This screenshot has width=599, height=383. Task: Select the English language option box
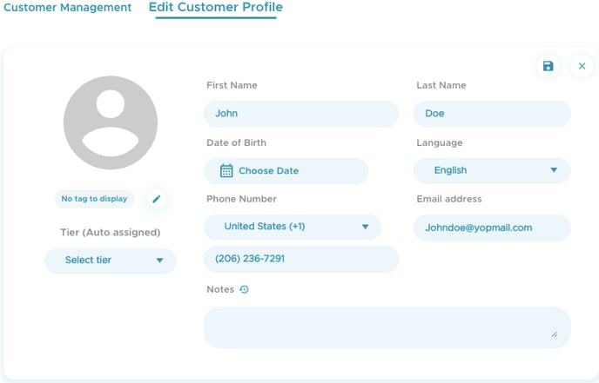coord(492,170)
